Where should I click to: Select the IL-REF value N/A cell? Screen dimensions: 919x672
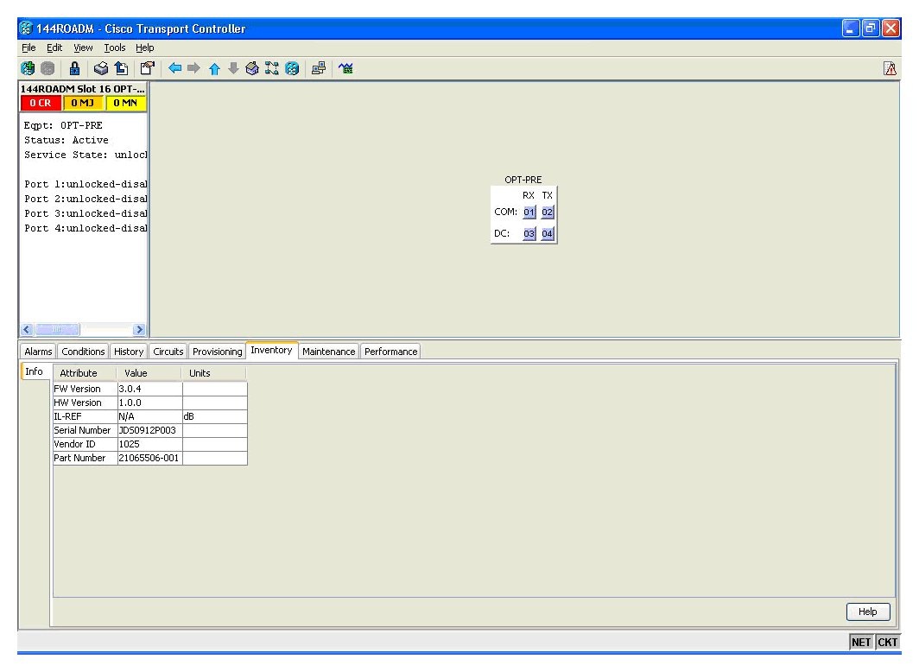coord(149,416)
